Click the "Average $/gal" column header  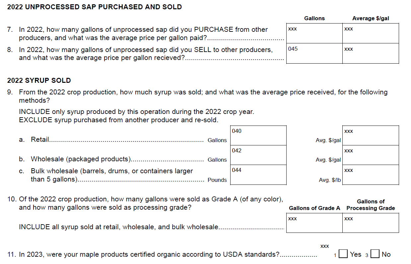point(371,19)
